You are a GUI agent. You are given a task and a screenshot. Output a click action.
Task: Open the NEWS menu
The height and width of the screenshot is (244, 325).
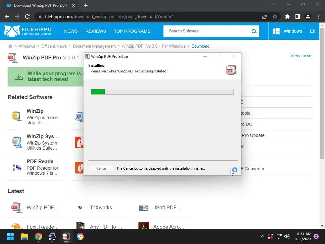tap(71, 31)
